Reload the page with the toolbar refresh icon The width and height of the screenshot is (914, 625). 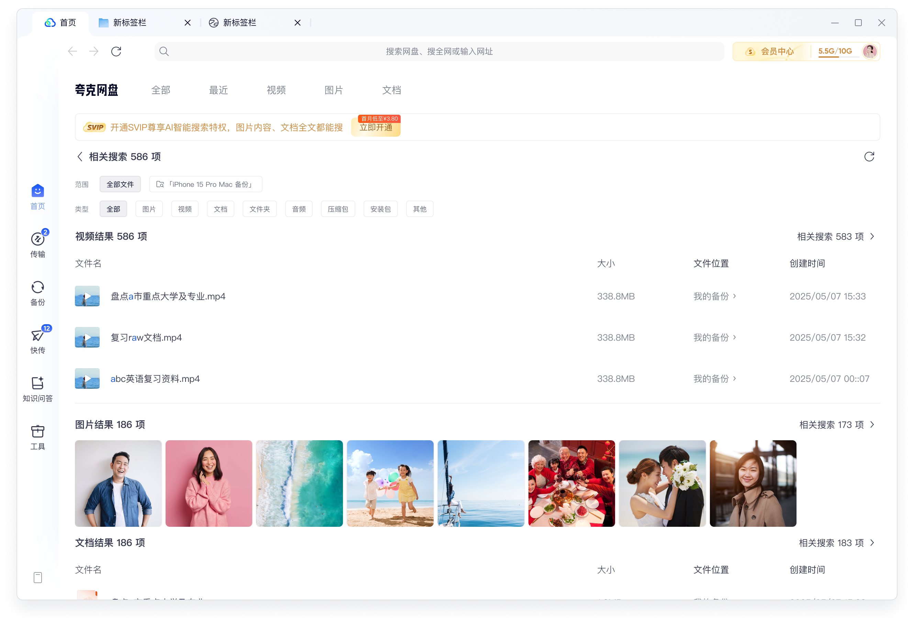(116, 52)
